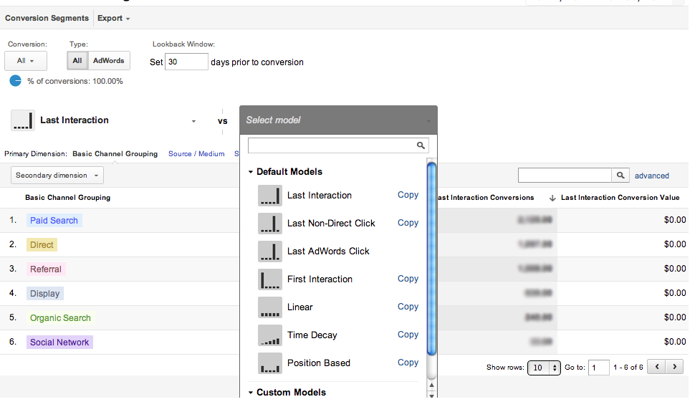Image resolution: width=700 pixels, height=412 pixels.
Task: Open the Paid Search channel link
Action: click(54, 221)
